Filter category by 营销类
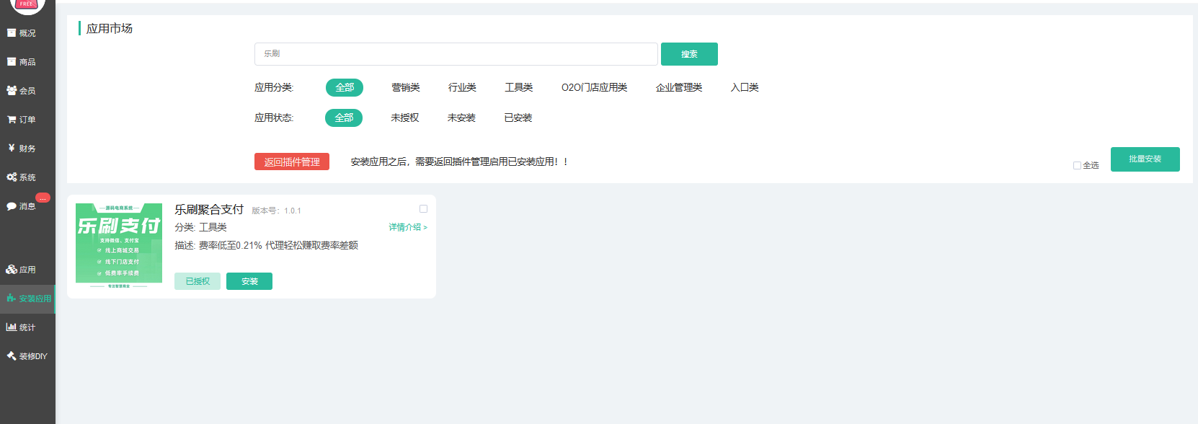This screenshot has width=1198, height=424. [405, 87]
